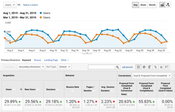Click the 0.00% Goal 8 Value figure
Viewport: 175px width, 112px height.
[167, 102]
